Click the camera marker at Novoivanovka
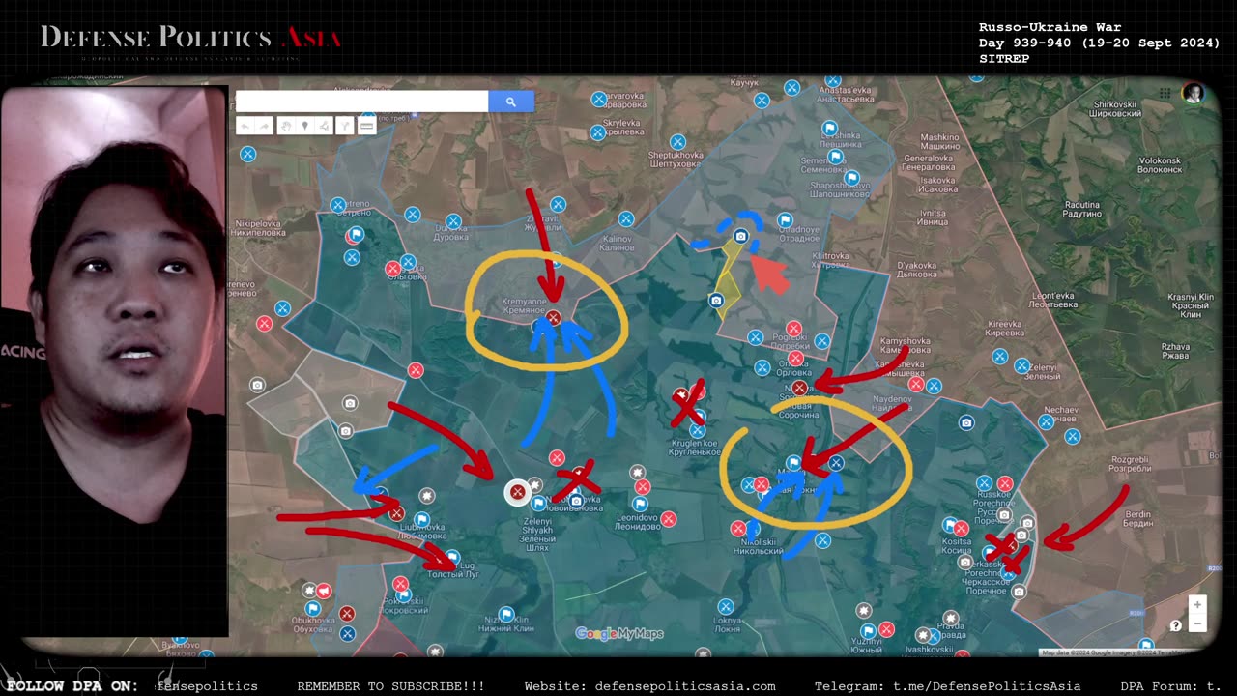 [x=577, y=501]
